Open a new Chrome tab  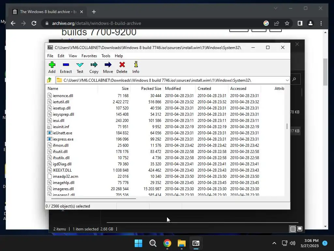tap(94, 12)
